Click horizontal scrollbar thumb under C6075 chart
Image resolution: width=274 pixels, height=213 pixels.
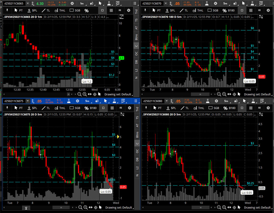point(61,207)
